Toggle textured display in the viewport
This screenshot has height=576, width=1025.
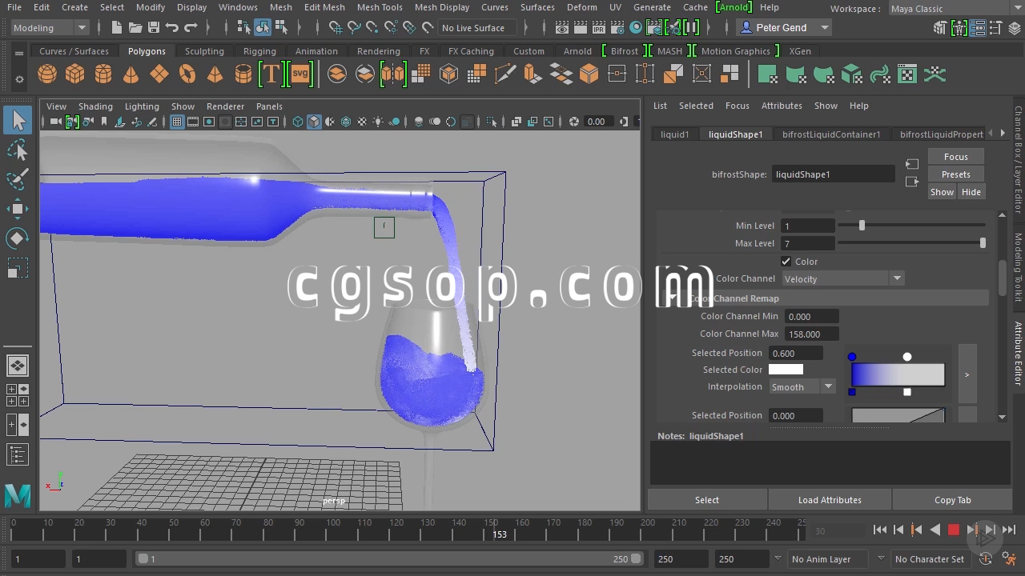point(362,122)
